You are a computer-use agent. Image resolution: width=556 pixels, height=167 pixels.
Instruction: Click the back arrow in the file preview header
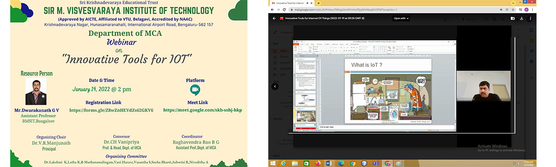pos(274,18)
